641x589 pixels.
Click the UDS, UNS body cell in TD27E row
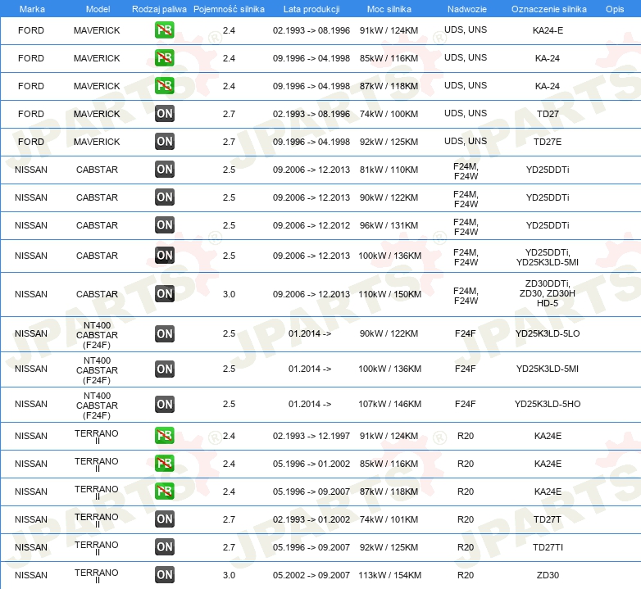pos(466,141)
